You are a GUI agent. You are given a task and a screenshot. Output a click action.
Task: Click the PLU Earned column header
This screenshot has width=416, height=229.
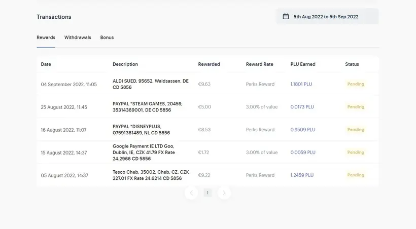point(303,64)
